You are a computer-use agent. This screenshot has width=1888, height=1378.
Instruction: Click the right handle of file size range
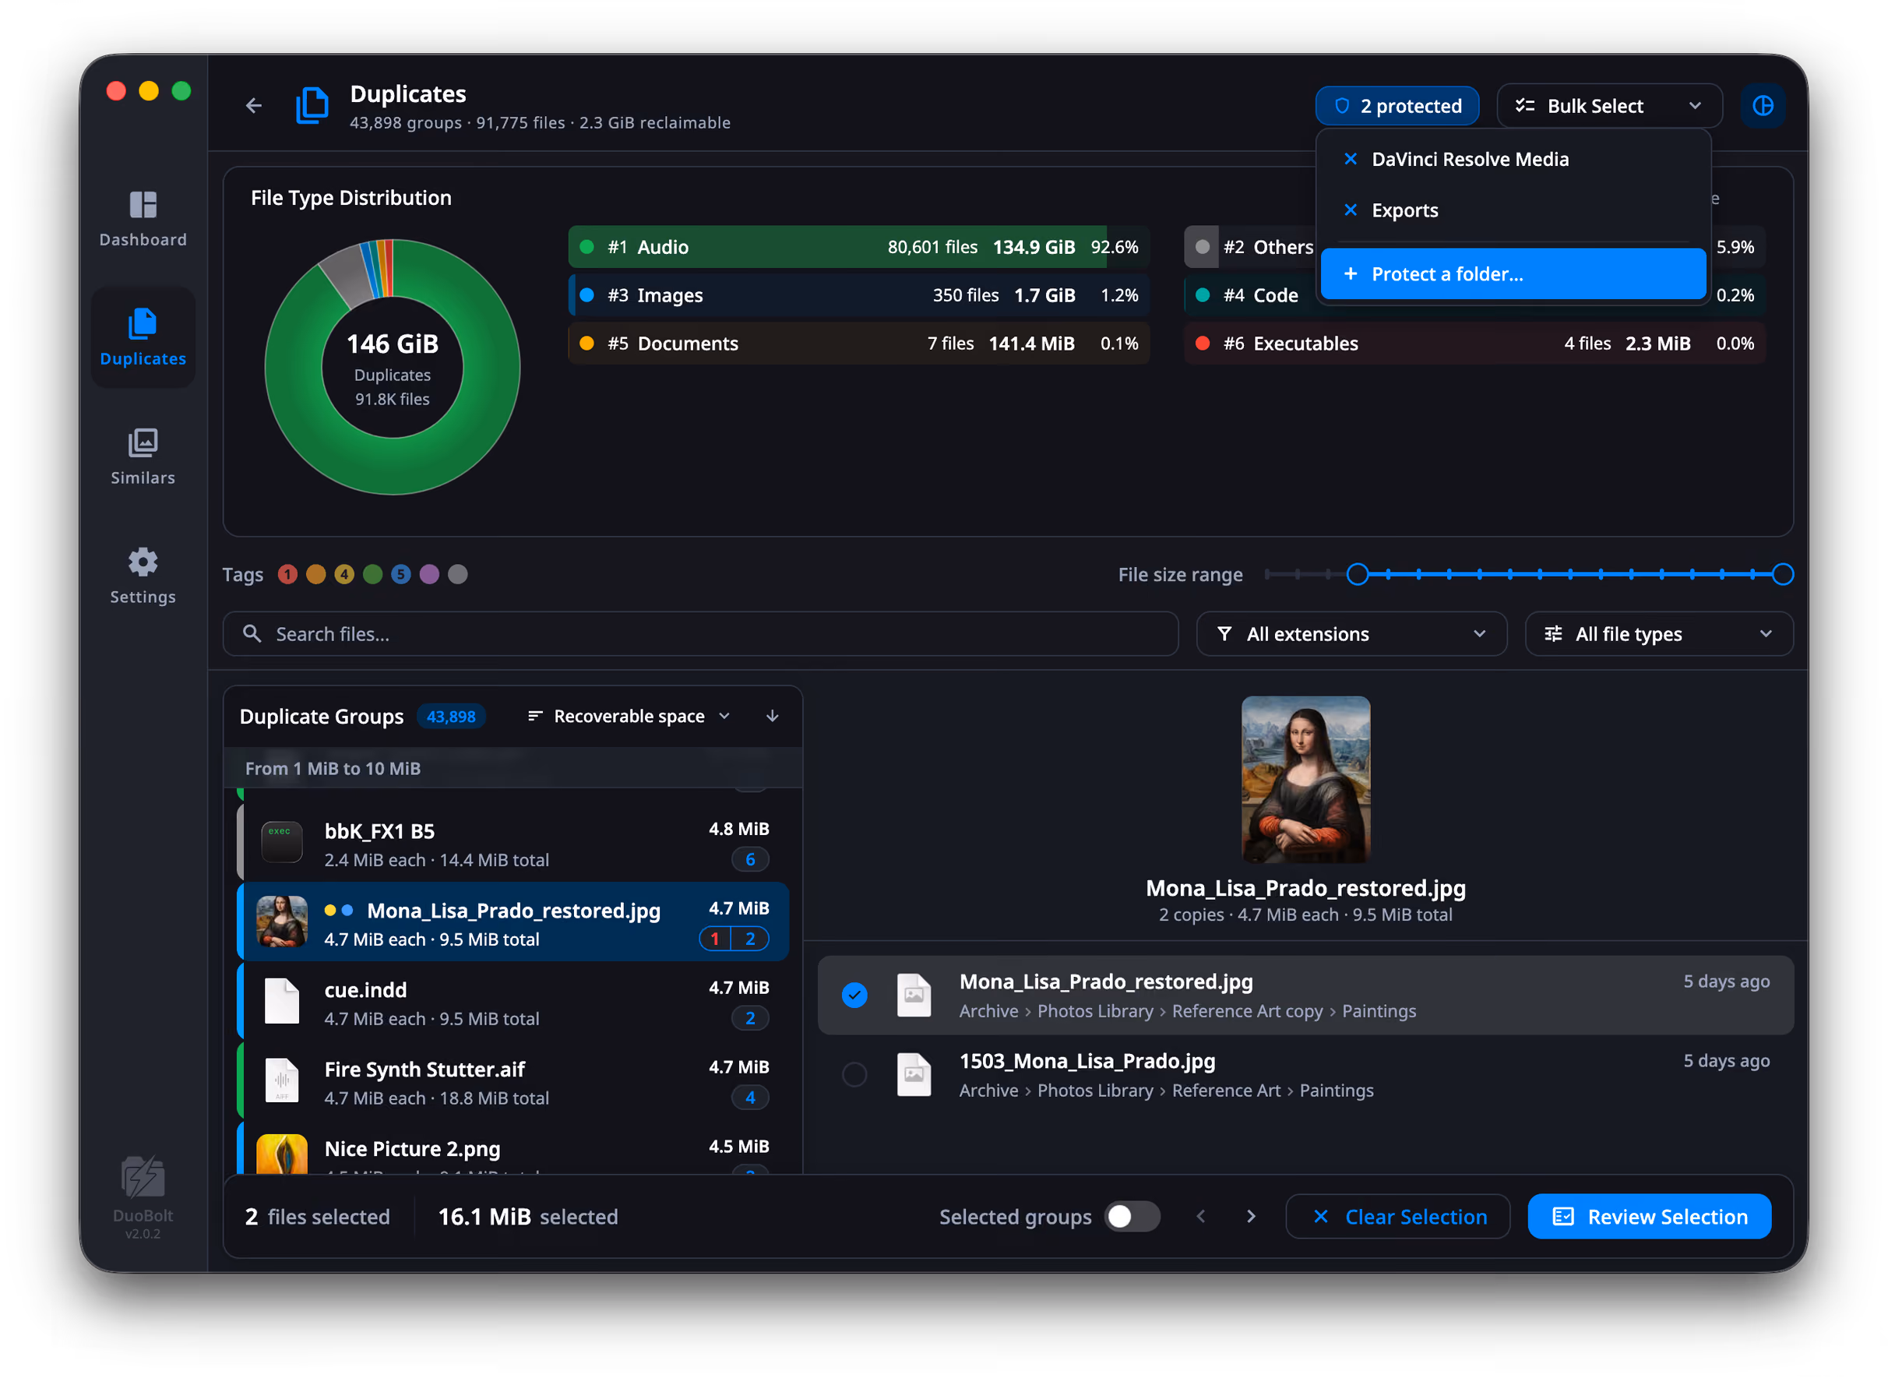point(1782,575)
